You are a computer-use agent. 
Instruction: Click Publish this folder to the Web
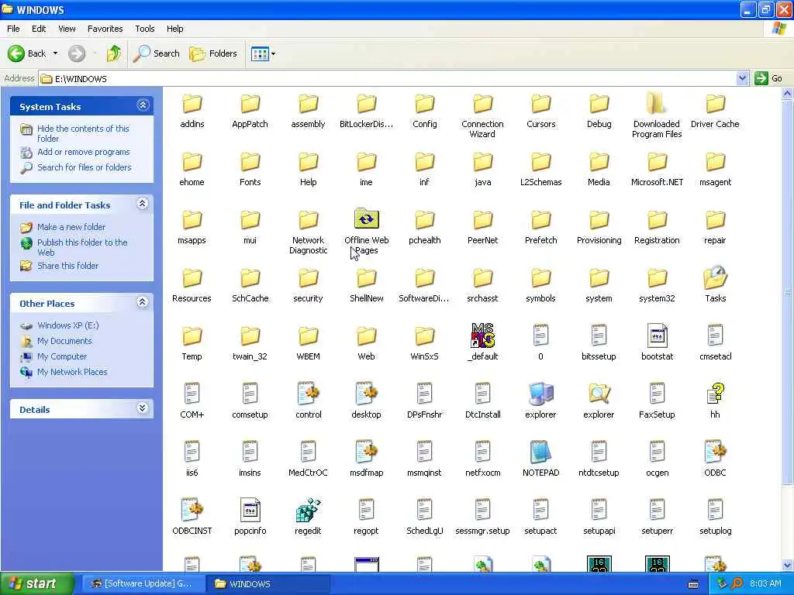(x=82, y=247)
